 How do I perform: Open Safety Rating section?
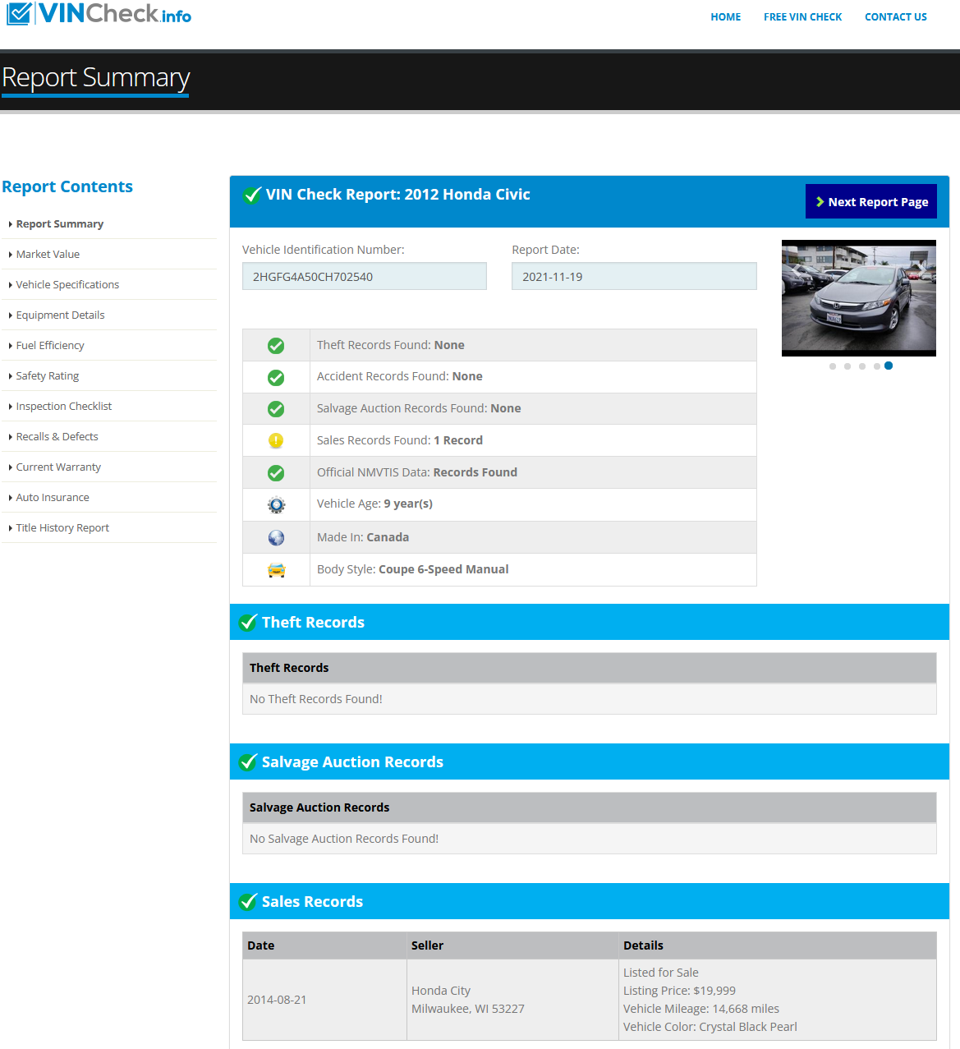coord(48,375)
